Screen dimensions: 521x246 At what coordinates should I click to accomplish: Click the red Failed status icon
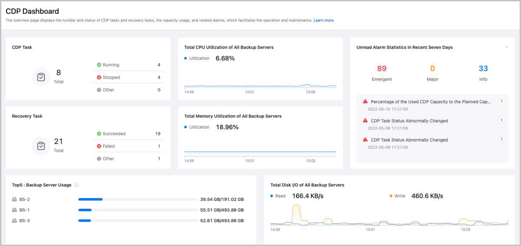[99, 146]
